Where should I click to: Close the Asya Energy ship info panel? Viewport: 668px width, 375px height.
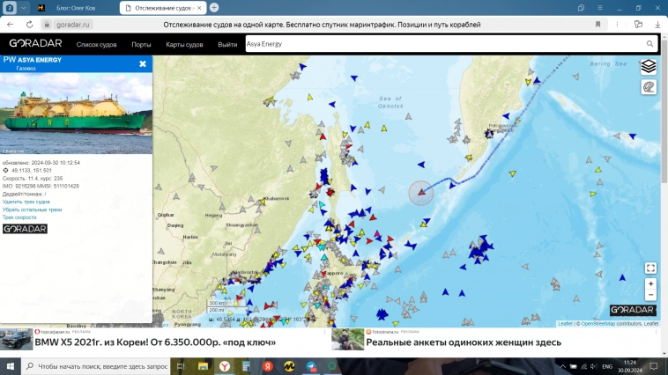[x=143, y=63]
